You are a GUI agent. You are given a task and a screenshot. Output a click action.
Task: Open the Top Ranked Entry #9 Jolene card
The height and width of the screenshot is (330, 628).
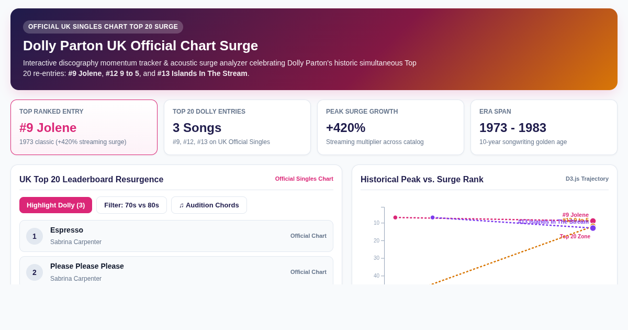(84, 127)
